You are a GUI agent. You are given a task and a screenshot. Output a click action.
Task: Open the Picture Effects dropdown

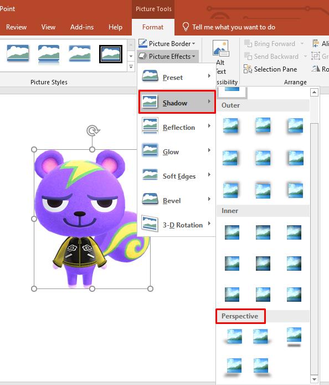[167, 57]
